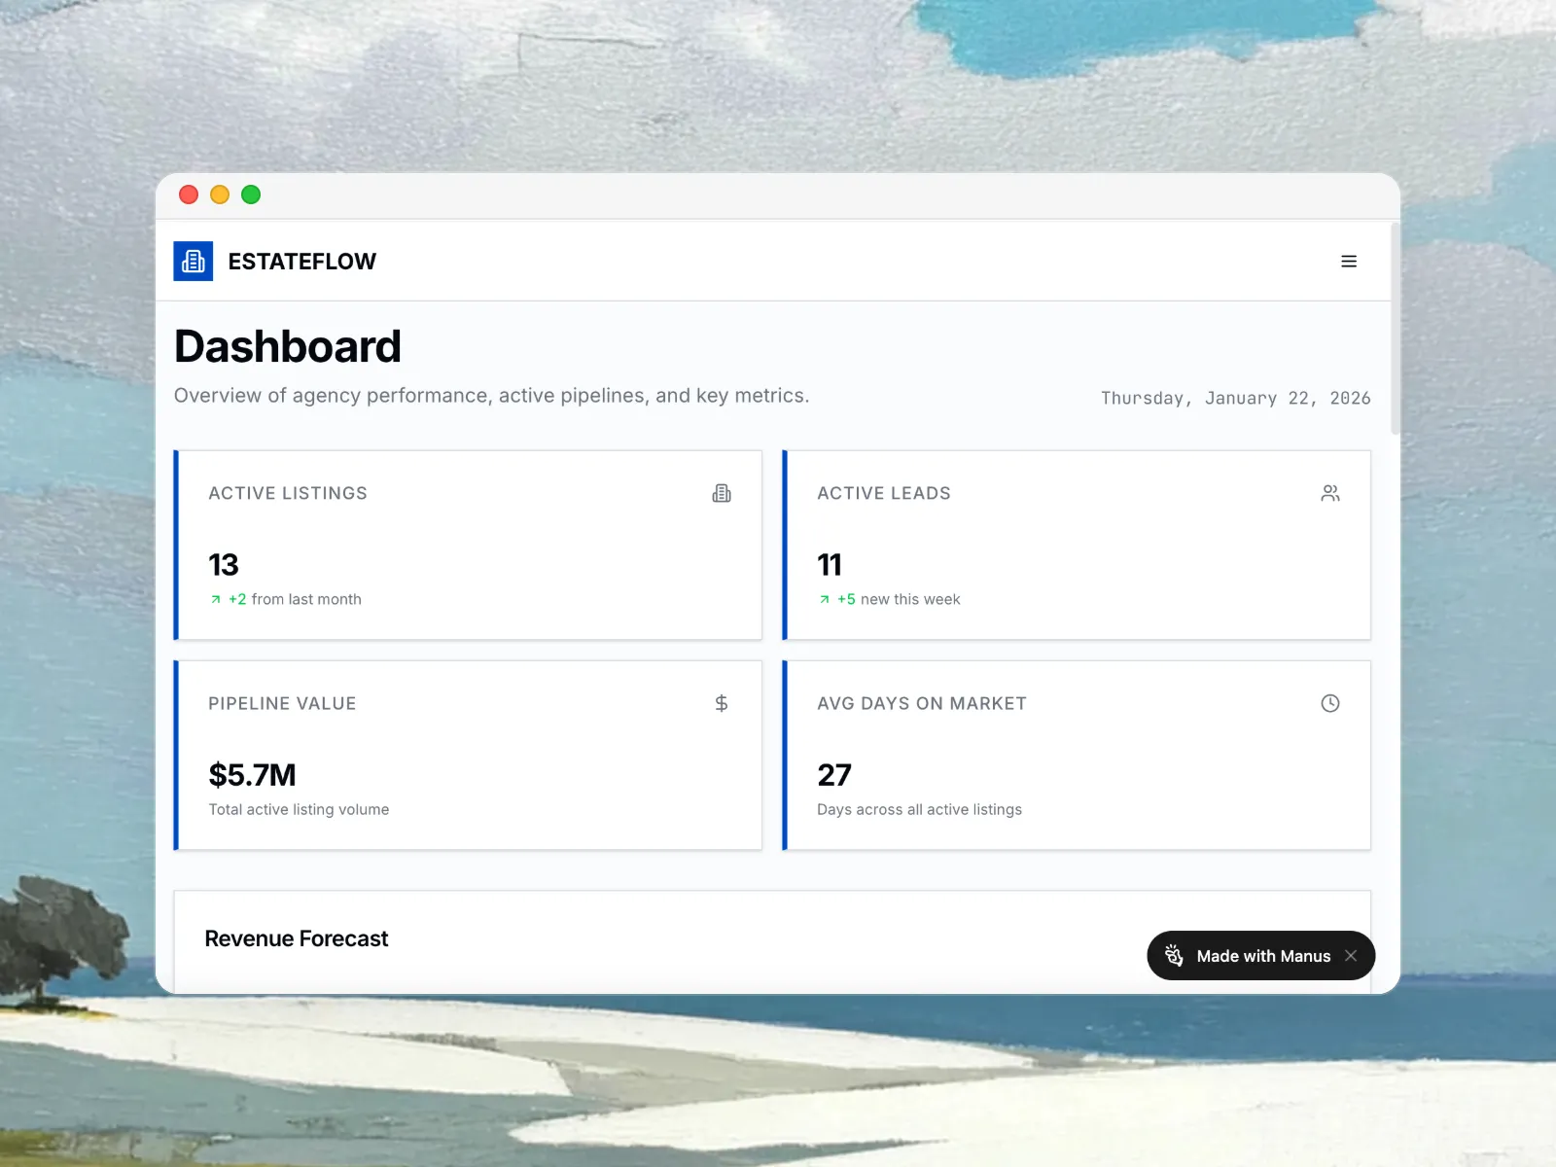Click the Revenue Forecast section heading
This screenshot has height=1167, width=1556.
296,938
